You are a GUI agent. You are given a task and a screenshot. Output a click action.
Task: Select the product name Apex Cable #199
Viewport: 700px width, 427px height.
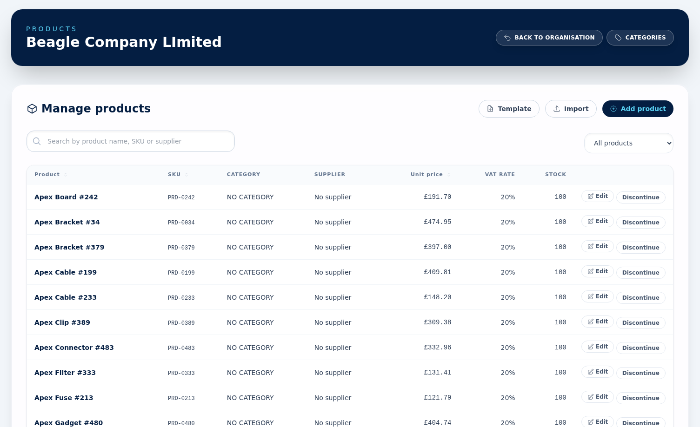click(x=66, y=272)
